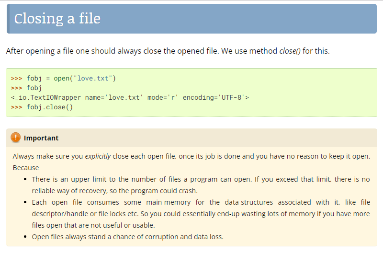Click the "Closing a file" heading
Screen dimensions: 383x255
(x=57, y=19)
